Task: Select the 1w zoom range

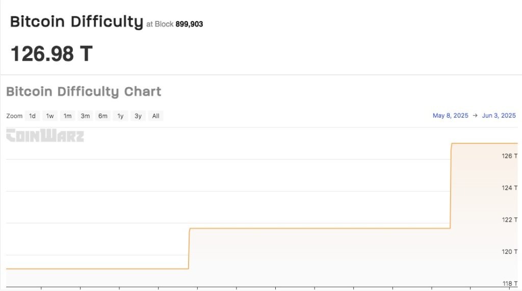Action: (x=50, y=116)
